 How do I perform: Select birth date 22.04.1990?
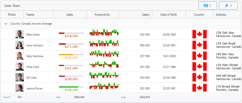coord(169,78)
